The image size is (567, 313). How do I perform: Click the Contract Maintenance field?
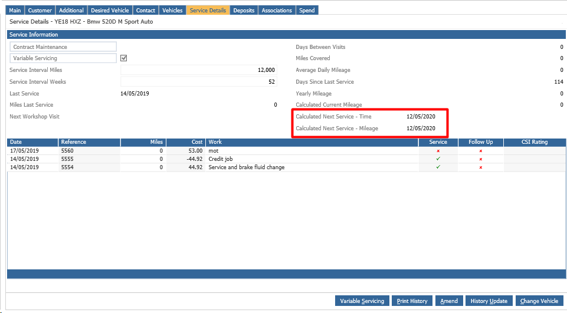(x=63, y=47)
